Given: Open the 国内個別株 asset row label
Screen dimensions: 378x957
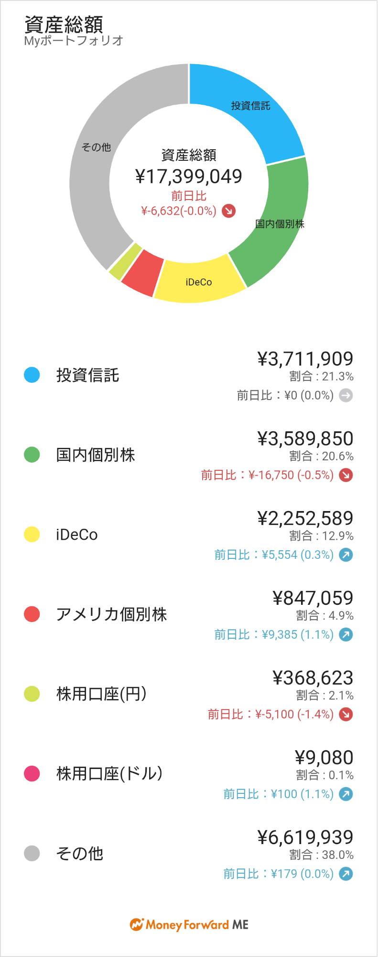Looking at the screenshot, I should click(x=96, y=455).
